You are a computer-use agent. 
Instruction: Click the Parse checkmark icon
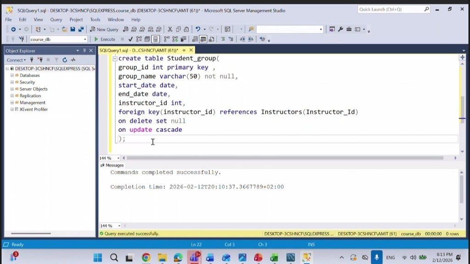tap(131, 39)
